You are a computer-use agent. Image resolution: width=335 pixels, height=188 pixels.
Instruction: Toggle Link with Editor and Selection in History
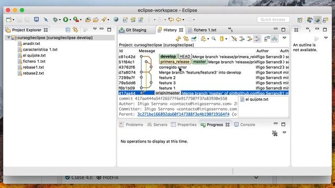coord(186,39)
